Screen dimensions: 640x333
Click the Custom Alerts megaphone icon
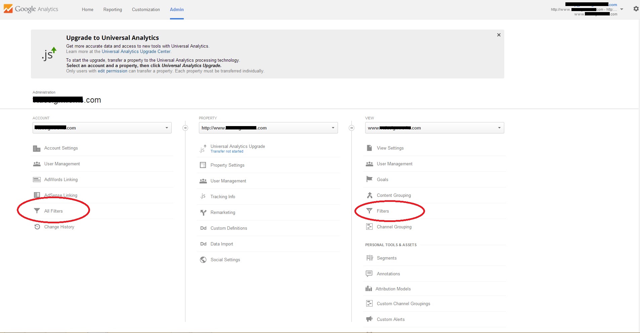[369, 319]
